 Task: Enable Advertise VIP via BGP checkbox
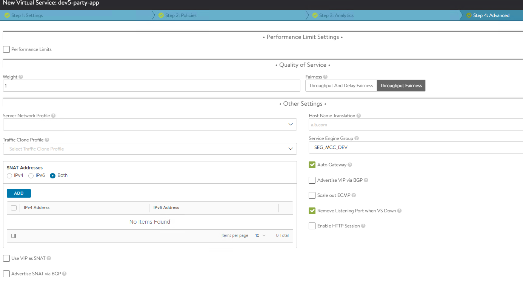[312, 180]
